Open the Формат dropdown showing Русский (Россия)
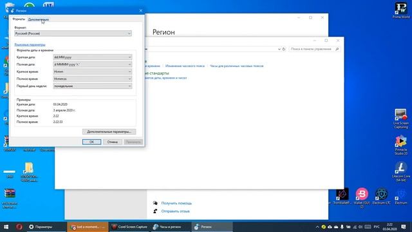 (x=73, y=34)
